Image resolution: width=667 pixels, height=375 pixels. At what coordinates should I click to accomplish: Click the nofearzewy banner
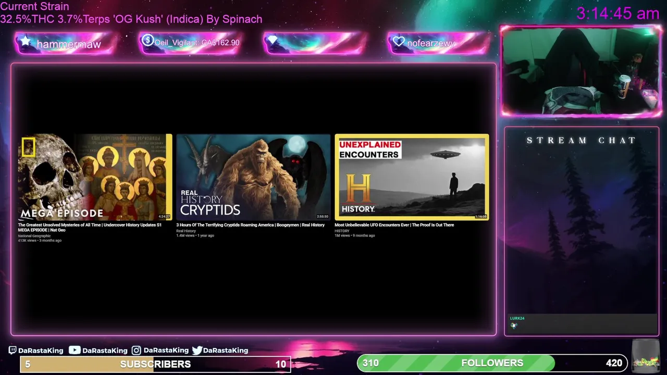(x=439, y=43)
